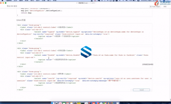The width and height of the screenshot is (171, 104).
Task: Click the vertical scrollbar at right edge
Action: click(x=170, y=100)
